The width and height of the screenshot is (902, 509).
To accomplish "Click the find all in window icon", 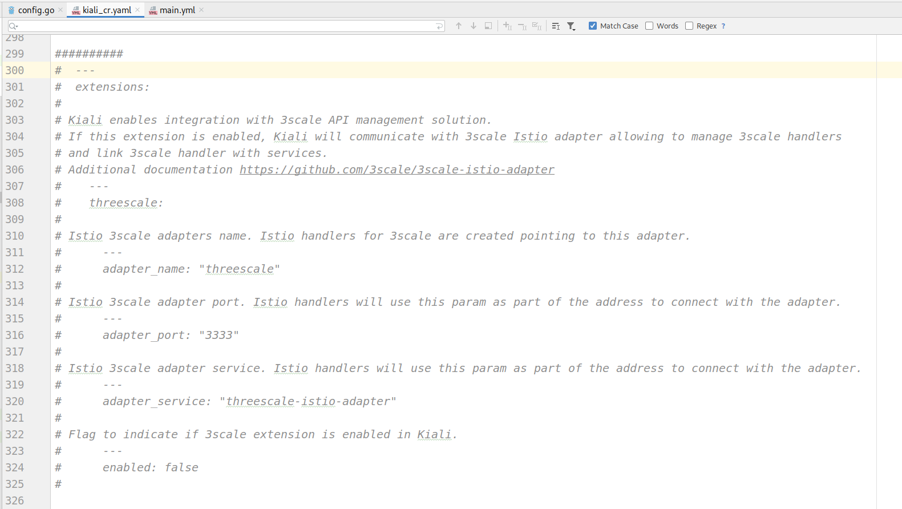I will pyautogui.click(x=488, y=26).
